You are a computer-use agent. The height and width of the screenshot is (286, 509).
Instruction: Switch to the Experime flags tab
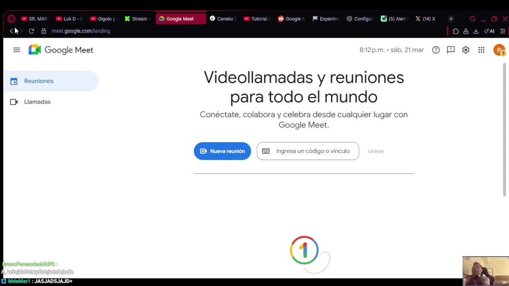(x=326, y=19)
